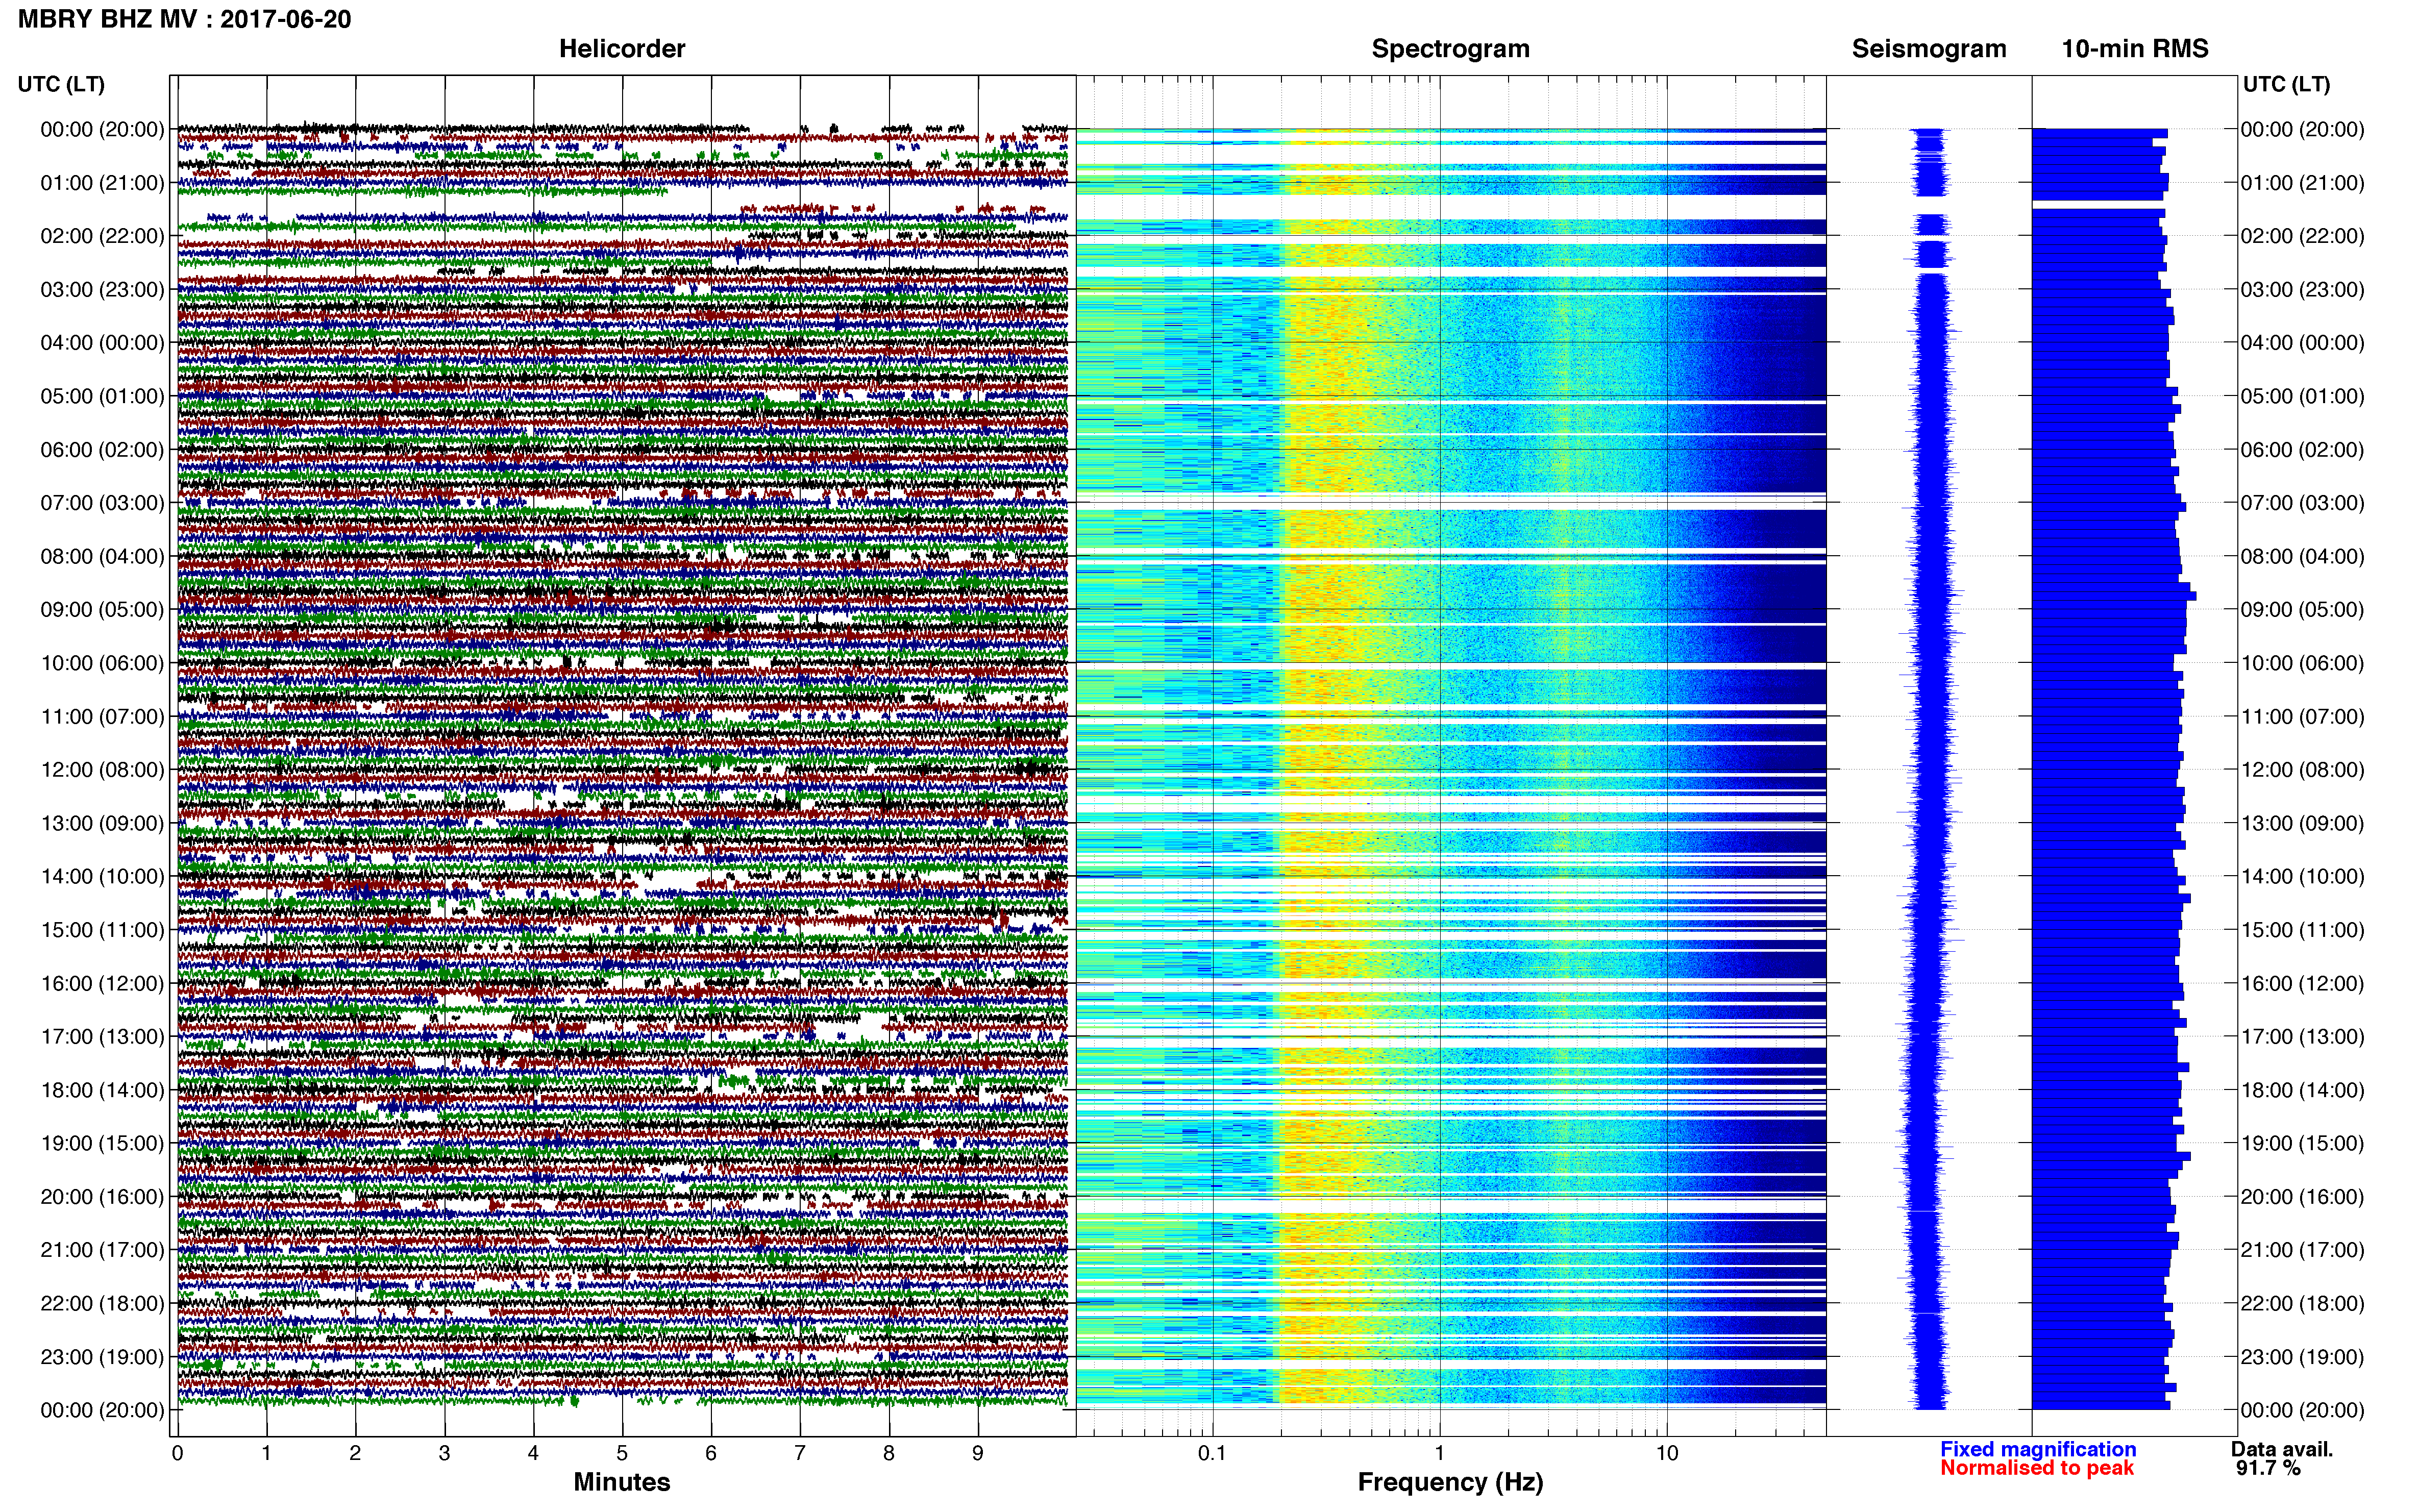Viewport: 2419px width, 1512px height.
Task: Click '16:00 (12:00)' on the right time axis
Action: (2302, 983)
